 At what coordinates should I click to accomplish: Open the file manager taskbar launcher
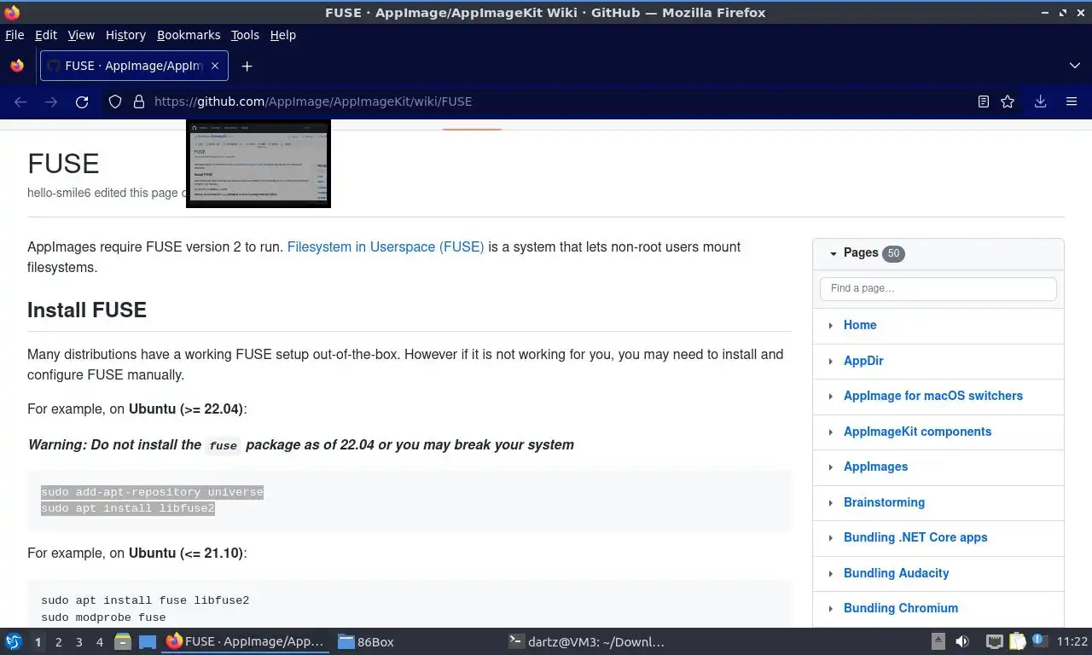click(x=122, y=641)
